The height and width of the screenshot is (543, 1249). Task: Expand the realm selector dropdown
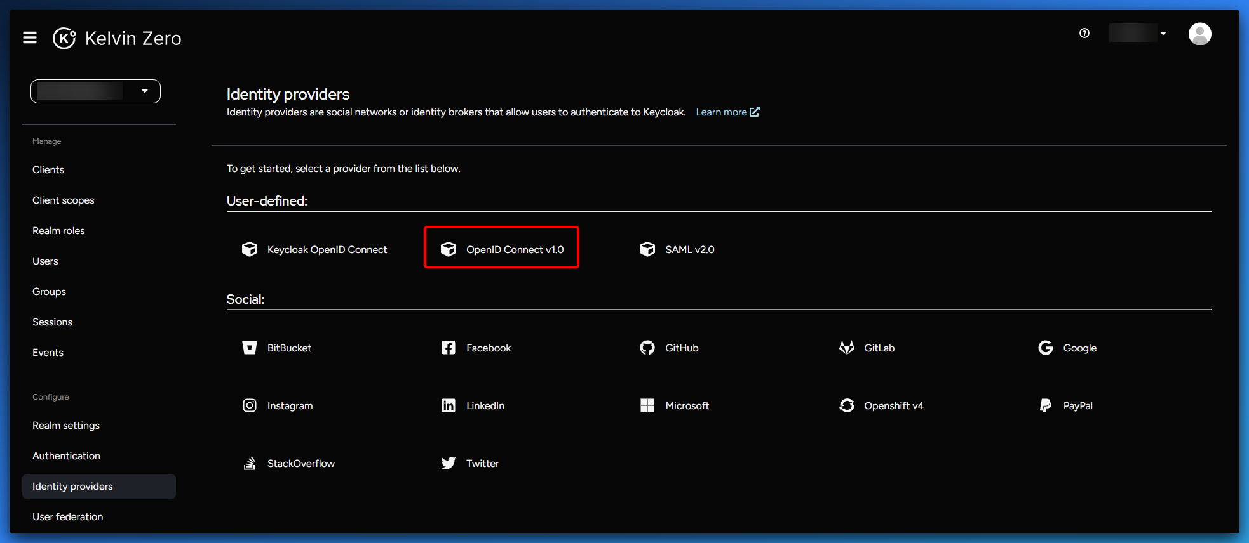coord(95,91)
